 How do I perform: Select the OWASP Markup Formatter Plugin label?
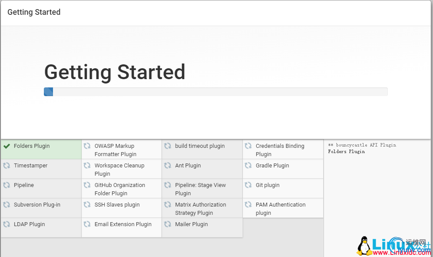click(116, 150)
